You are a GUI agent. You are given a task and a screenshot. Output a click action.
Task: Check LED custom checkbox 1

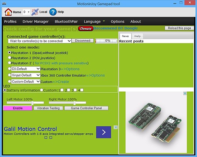pyautogui.click(x=62, y=90)
